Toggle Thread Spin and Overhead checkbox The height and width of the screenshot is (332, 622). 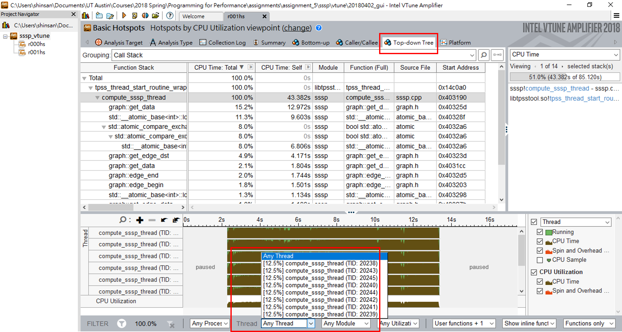click(540, 251)
